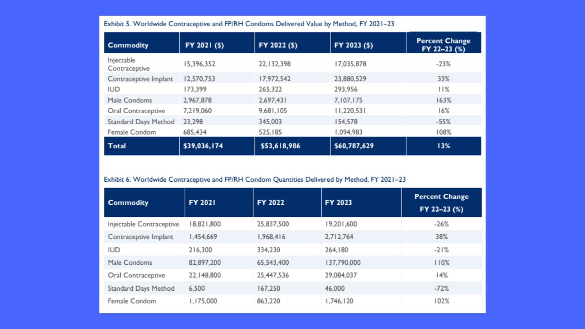This screenshot has width=585, height=329.
Task: Select Male Condoms value 2,697,431
Action: 272,100
